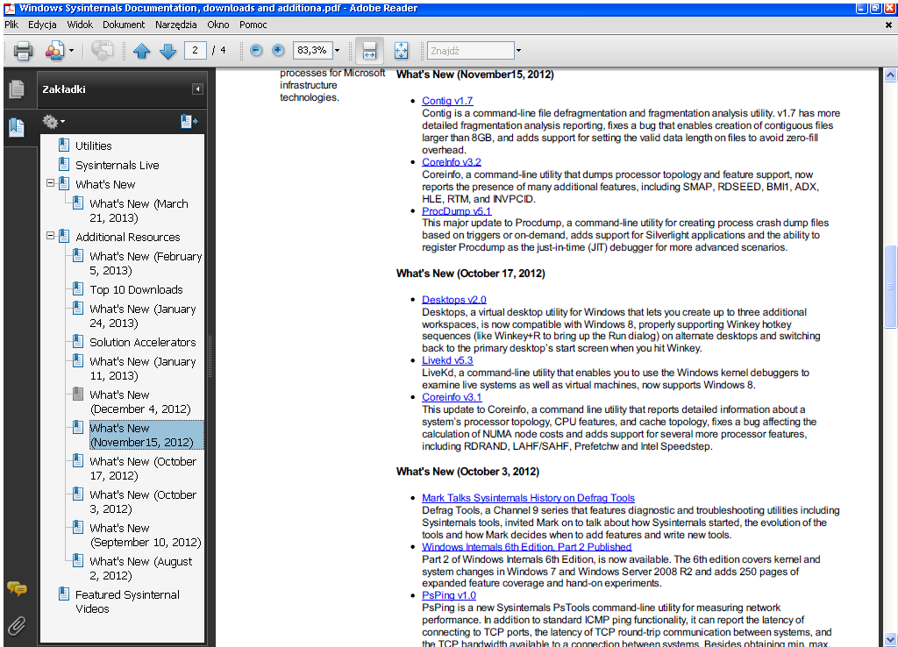Viewport: 898px width, 647px height.
Task: Click the document scrollbar down arrow
Action: pos(890,640)
